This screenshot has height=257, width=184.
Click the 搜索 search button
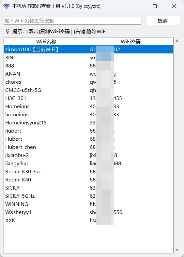162,21
